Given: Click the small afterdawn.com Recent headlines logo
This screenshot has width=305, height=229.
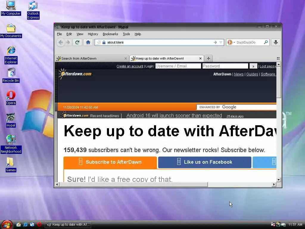Looking at the screenshot, I should 75,115.
